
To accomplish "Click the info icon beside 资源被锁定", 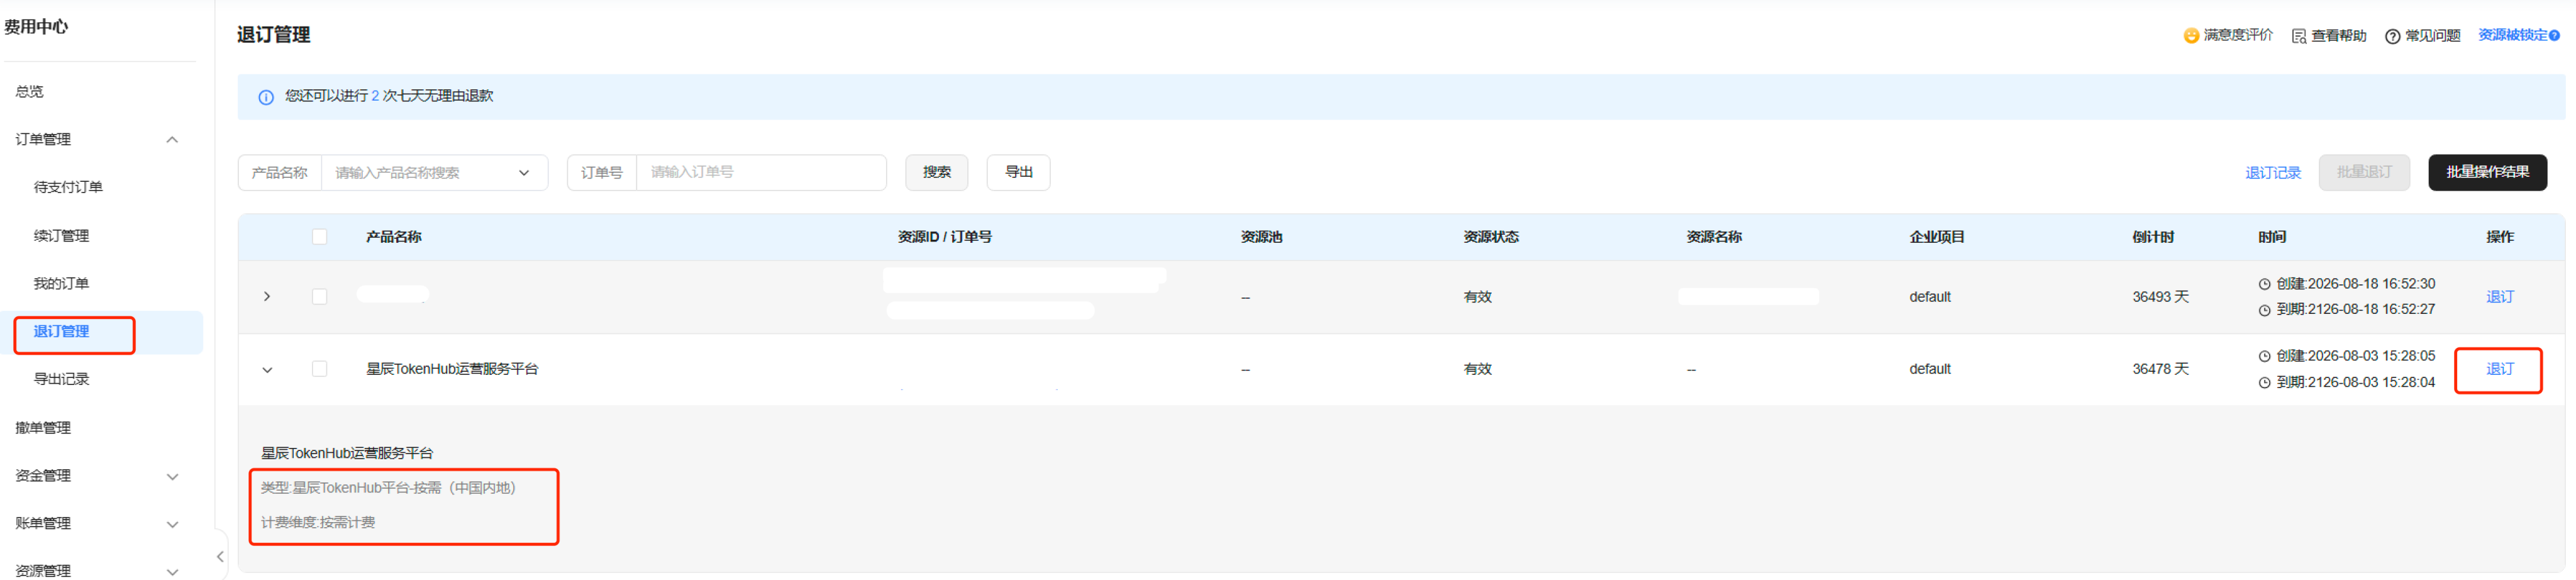I will point(2554,35).
